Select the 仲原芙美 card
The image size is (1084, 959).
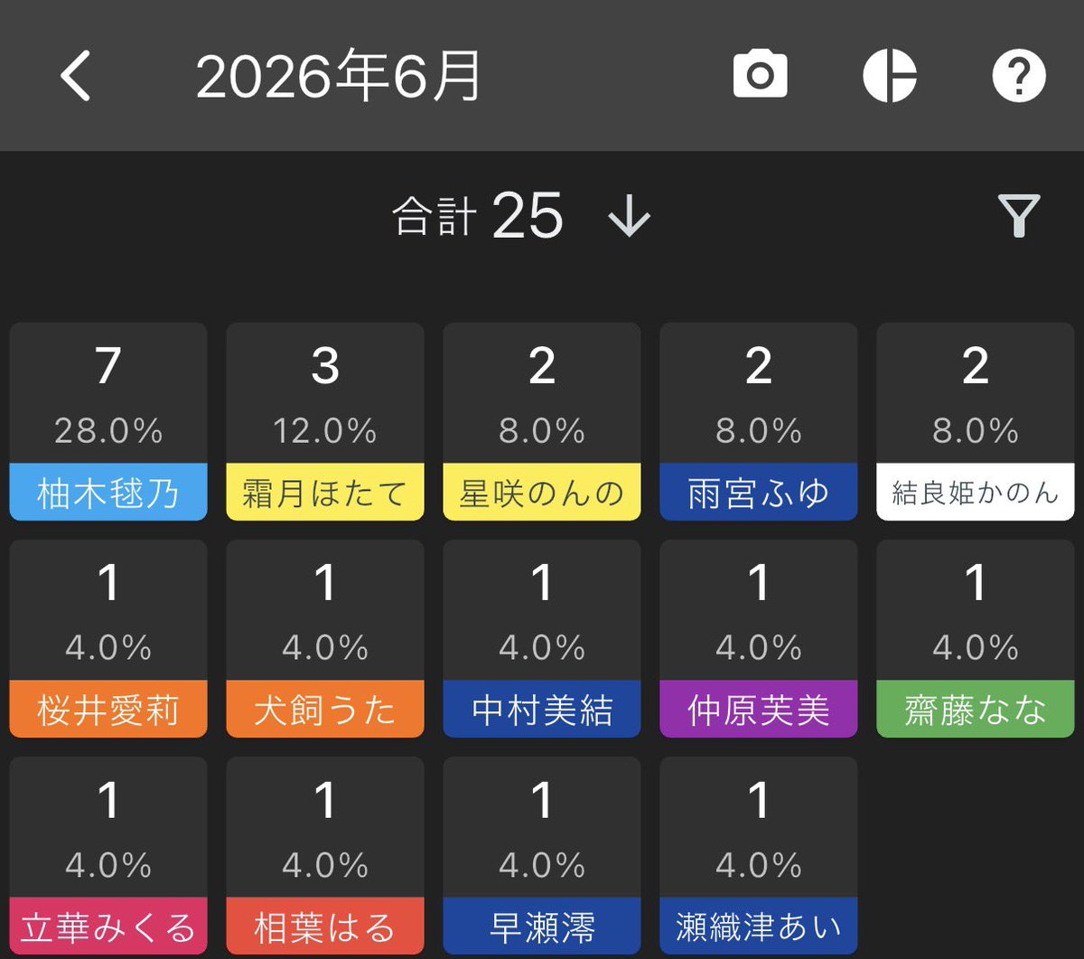click(759, 639)
